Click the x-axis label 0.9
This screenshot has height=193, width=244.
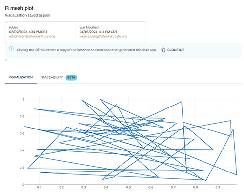[218, 187]
